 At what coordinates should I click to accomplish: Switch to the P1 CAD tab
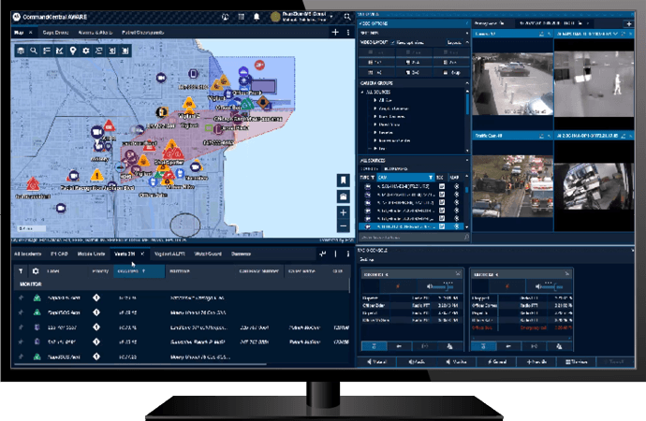pos(59,254)
